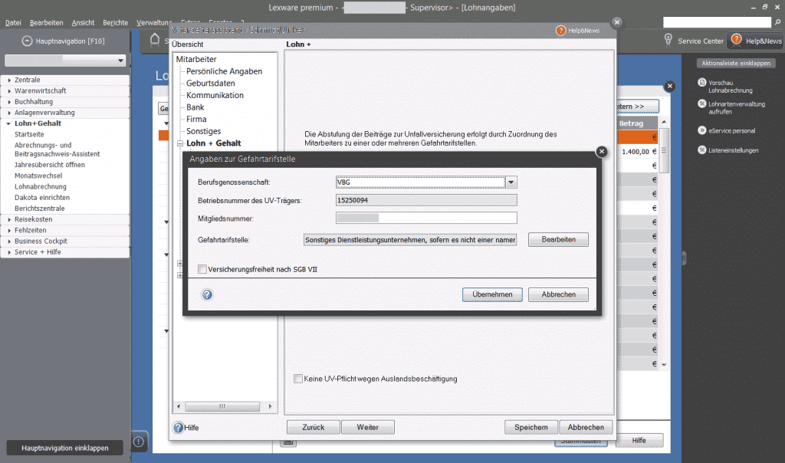
Task: Open eService personal from the action bar
Action: (701, 130)
